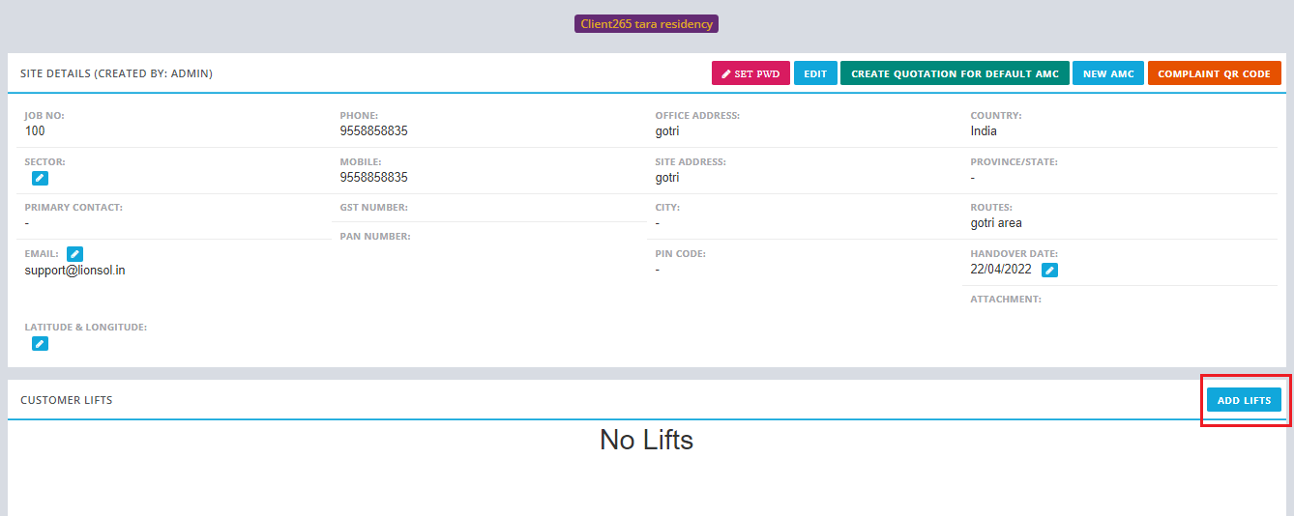1294x516 pixels.
Task: Start a NEW AMC
Action: click(x=1108, y=73)
